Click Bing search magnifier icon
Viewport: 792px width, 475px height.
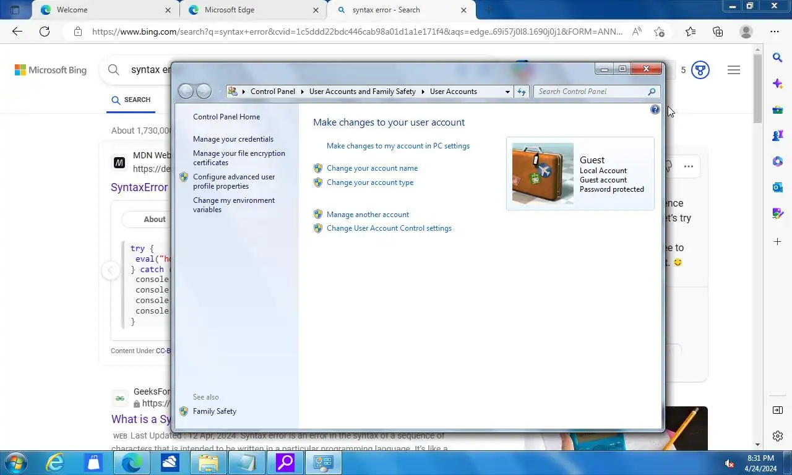[x=114, y=70]
